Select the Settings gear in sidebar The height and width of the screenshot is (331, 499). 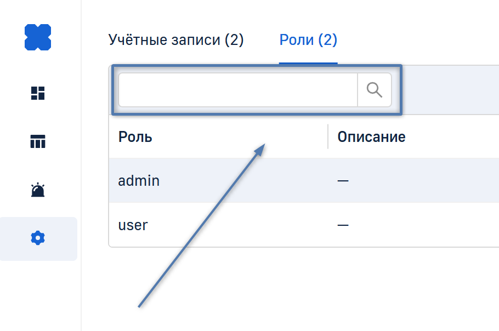[x=38, y=238]
